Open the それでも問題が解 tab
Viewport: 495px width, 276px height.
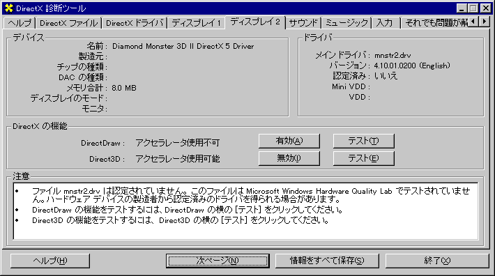click(x=436, y=23)
